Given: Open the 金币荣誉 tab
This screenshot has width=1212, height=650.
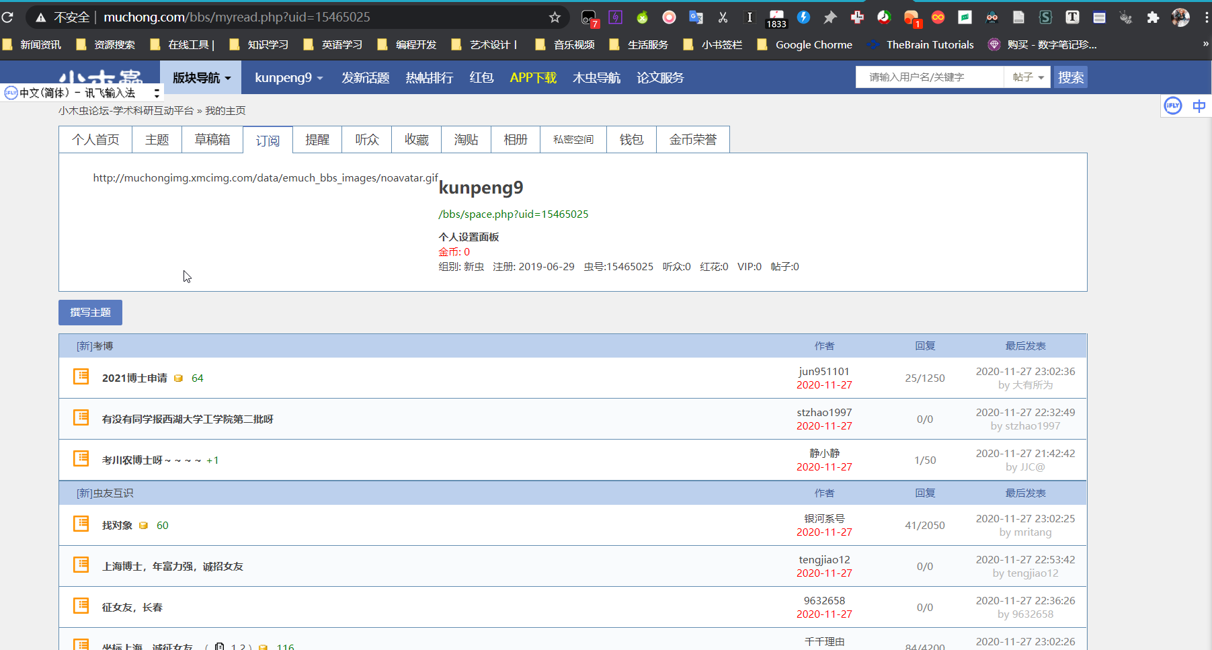Looking at the screenshot, I should [x=693, y=140].
